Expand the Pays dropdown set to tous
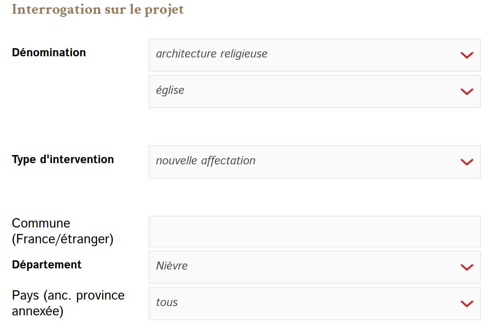The height and width of the screenshot is (336, 495). 315,304
